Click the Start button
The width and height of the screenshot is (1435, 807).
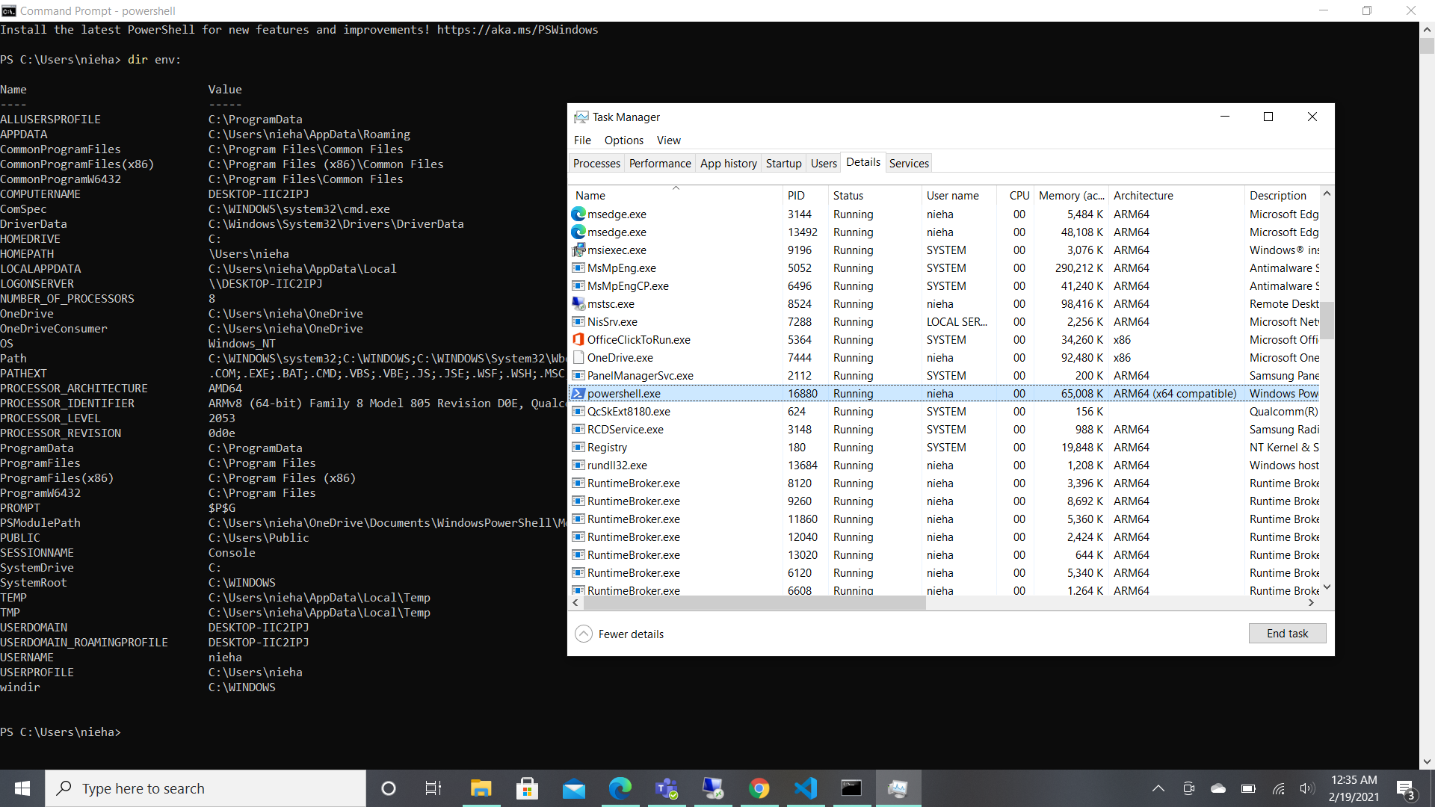pyautogui.click(x=22, y=788)
